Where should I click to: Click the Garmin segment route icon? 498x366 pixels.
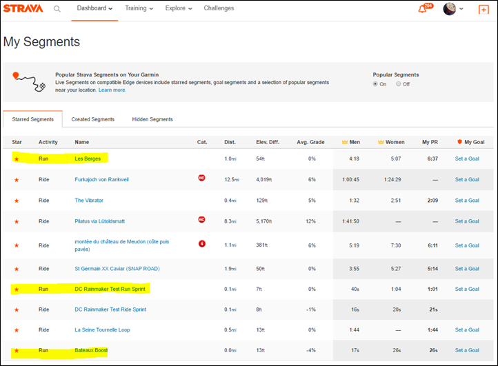point(29,82)
